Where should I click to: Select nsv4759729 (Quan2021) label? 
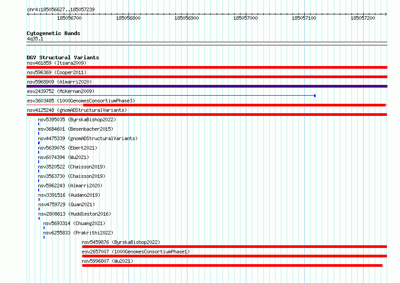point(67,204)
